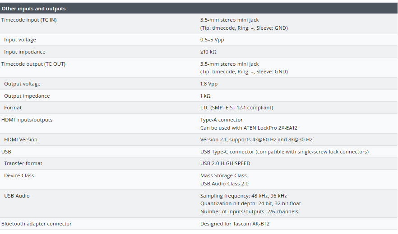Select the "1.8 Vpp" output voltage value
398x234 pixels.
tap(209, 84)
